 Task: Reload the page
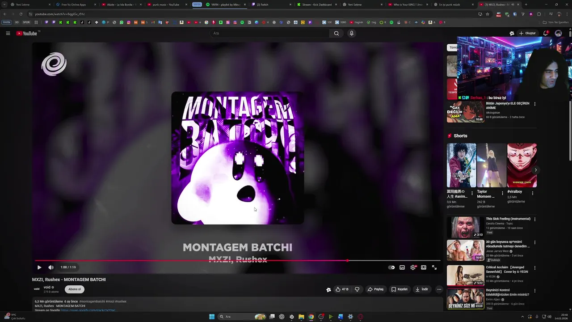click(21, 14)
